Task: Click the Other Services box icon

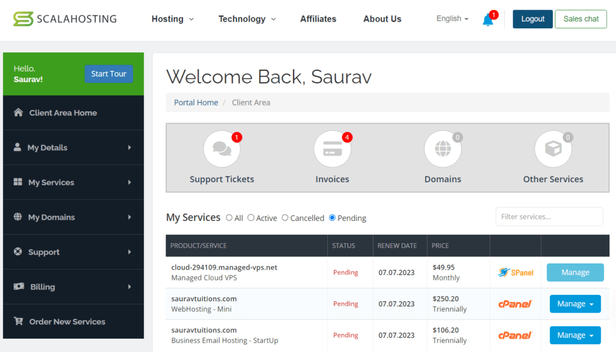Action: (553, 147)
